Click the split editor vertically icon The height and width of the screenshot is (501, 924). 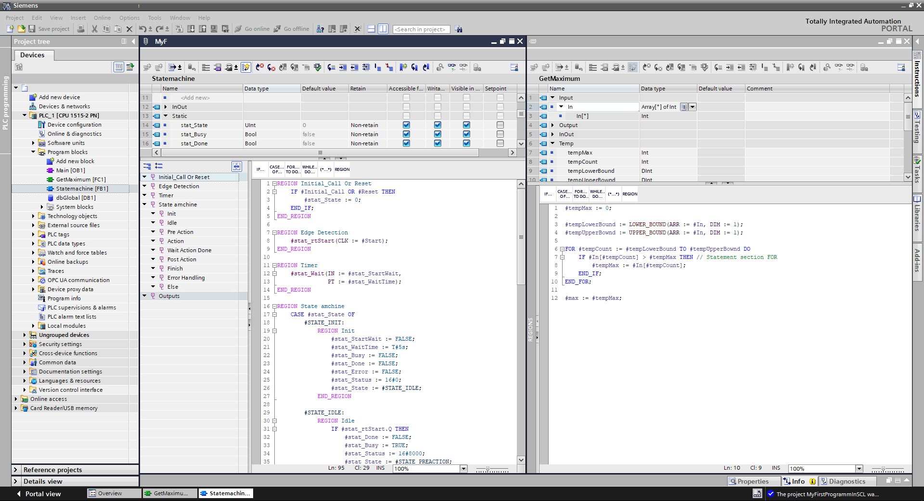point(383,29)
